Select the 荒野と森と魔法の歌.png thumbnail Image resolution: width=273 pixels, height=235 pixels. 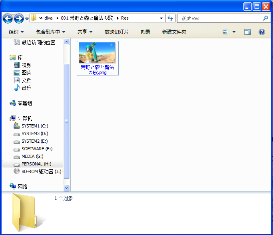[97, 52]
